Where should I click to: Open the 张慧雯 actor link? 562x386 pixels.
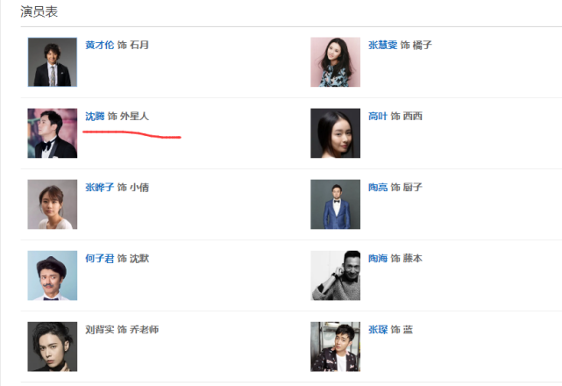click(383, 45)
